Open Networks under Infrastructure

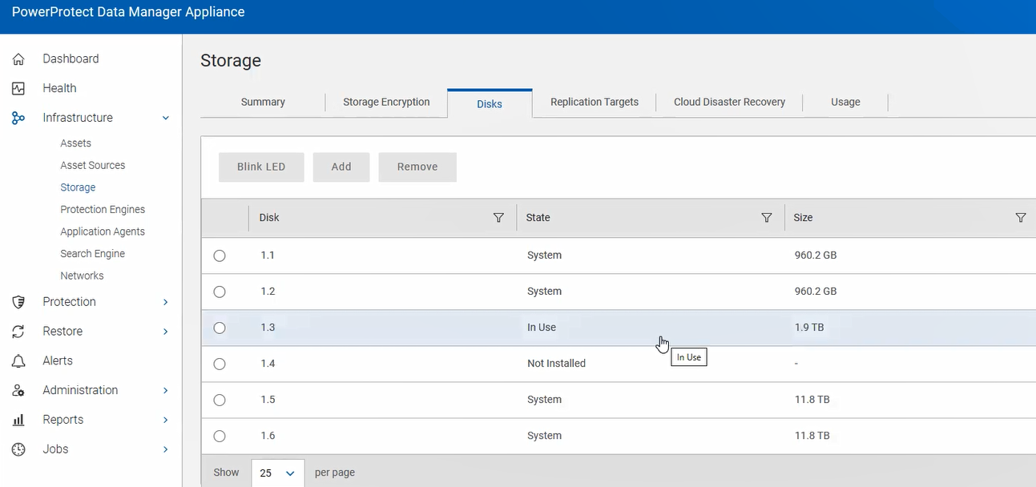pos(82,275)
